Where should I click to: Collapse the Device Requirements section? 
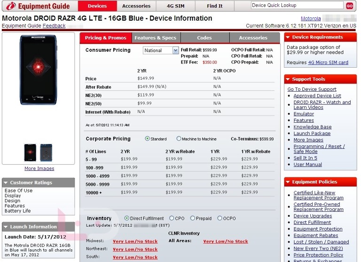tap(288, 37)
